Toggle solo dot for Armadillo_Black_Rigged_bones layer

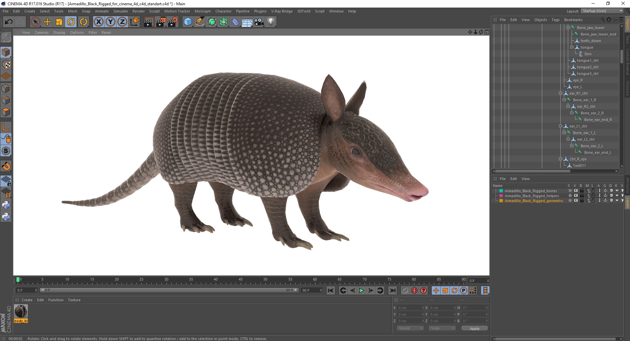[x=570, y=191]
